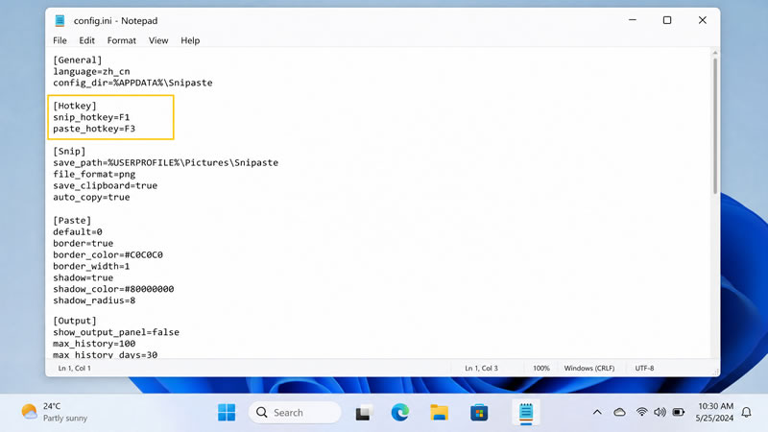Image resolution: width=768 pixels, height=432 pixels.
Task: Click the default=0 line
Action: click(x=78, y=231)
